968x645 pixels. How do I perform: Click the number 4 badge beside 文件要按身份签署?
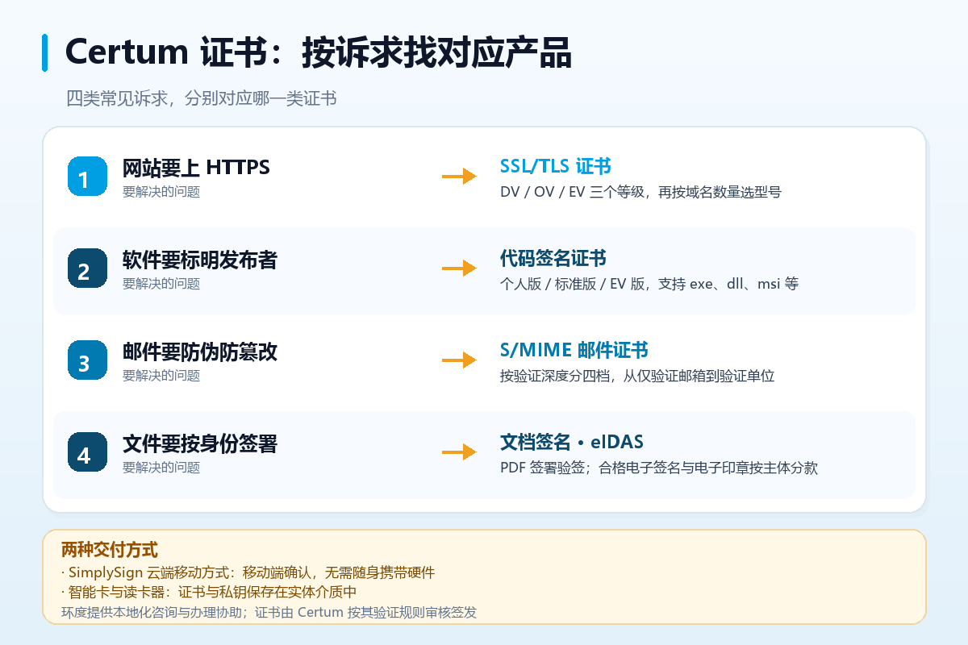88,451
